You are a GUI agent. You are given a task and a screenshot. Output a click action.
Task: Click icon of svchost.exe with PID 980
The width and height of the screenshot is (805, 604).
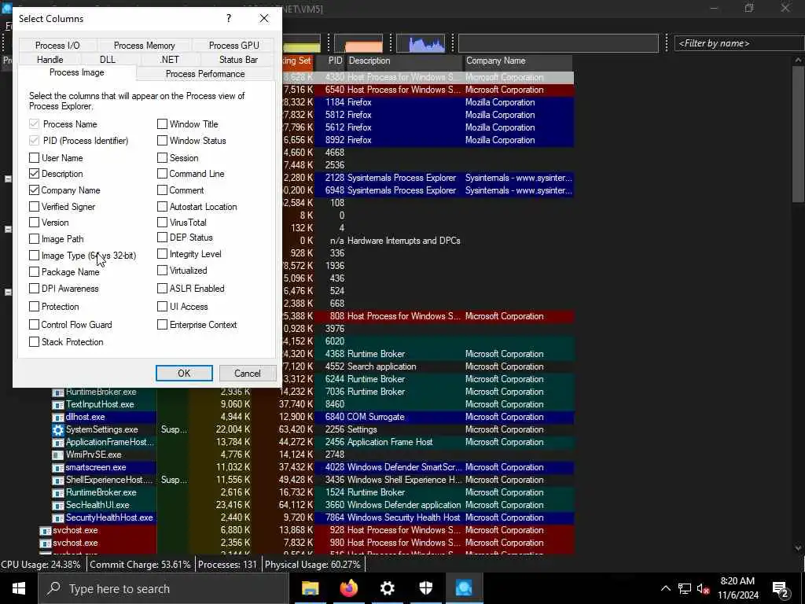point(45,543)
